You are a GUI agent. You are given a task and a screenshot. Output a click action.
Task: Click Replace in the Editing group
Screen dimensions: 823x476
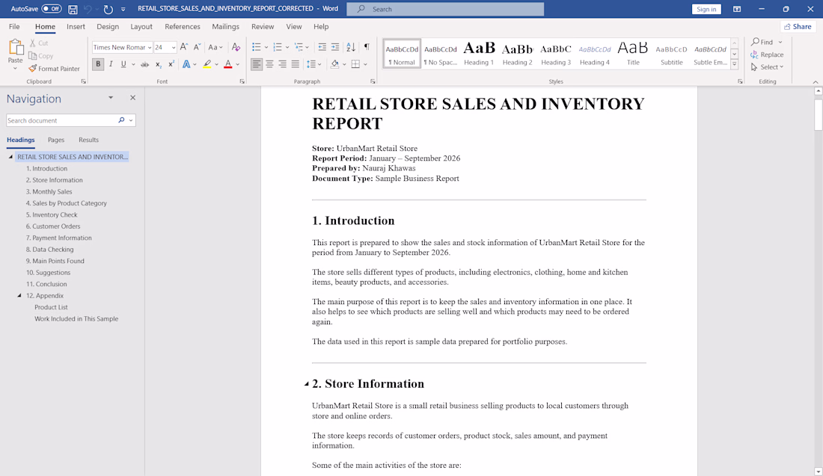tap(767, 55)
